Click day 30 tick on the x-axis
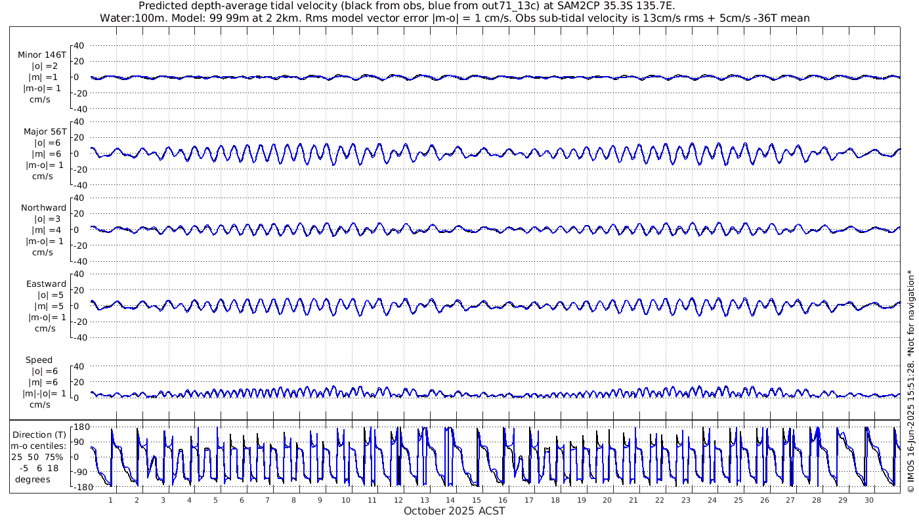Image resolution: width=919 pixels, height=525 pixels. pos(869,500)
